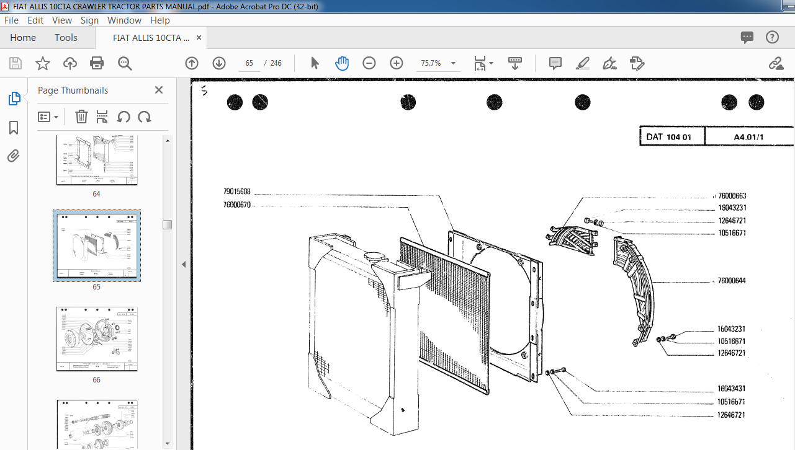The width and height of the screenshot is (795, 450).
Task: Close the FIAT ALLIS document tab
Action: point(199,38)
